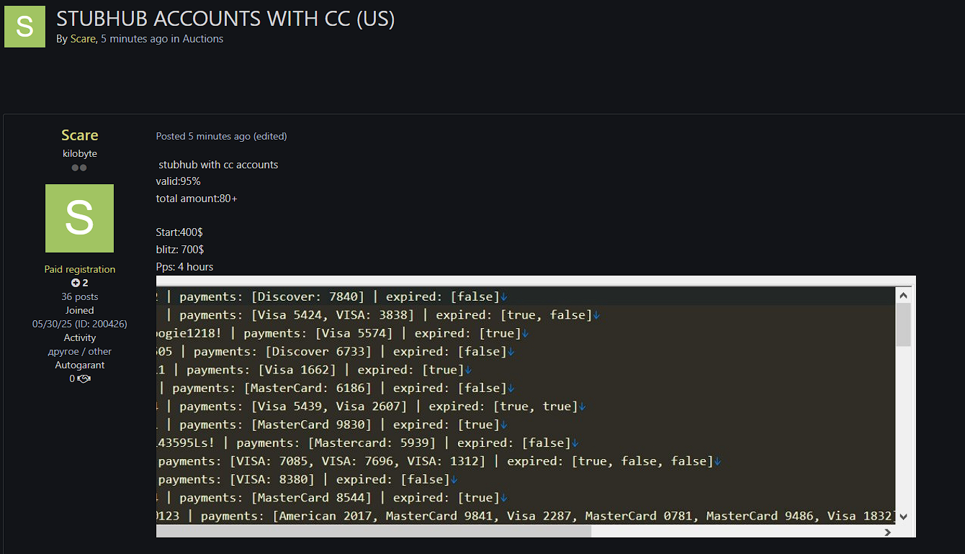Click the horizontal scrollbar thumb under the image
Image resolution: width=965 pixels, height=554 pixels.
pos(374,532)
